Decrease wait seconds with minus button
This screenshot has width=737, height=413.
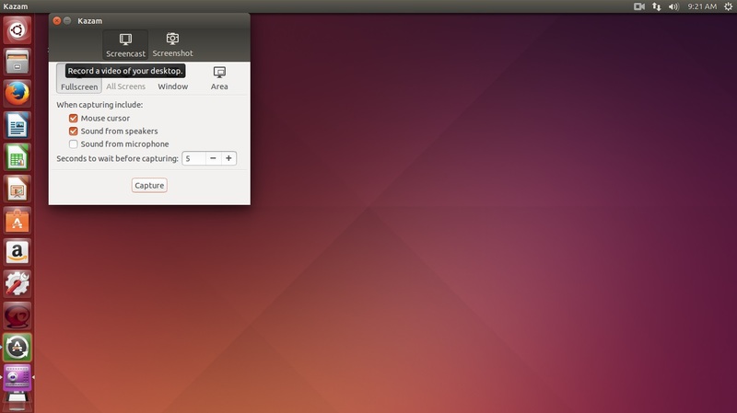[x=213, y=158]
